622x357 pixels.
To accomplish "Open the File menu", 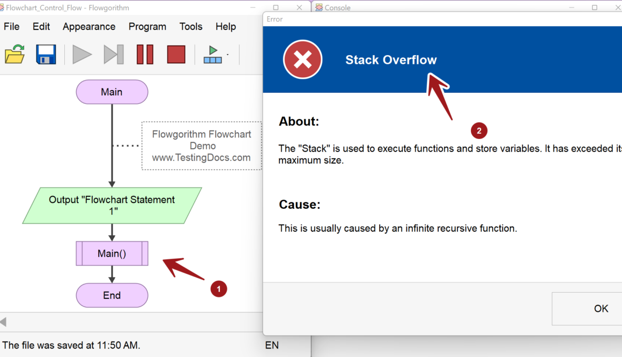I will 12,27.
